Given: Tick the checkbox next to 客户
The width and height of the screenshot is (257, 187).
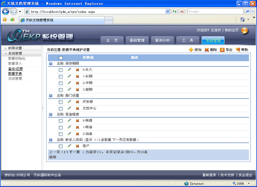Looking at the screenshot, I should pyautogui.click(x=61, y=146).
